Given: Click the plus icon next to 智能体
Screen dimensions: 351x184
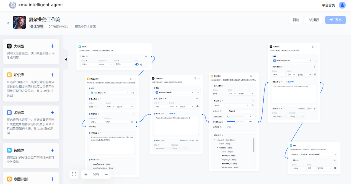Looking at the screenshot, I should click(52, 150).
